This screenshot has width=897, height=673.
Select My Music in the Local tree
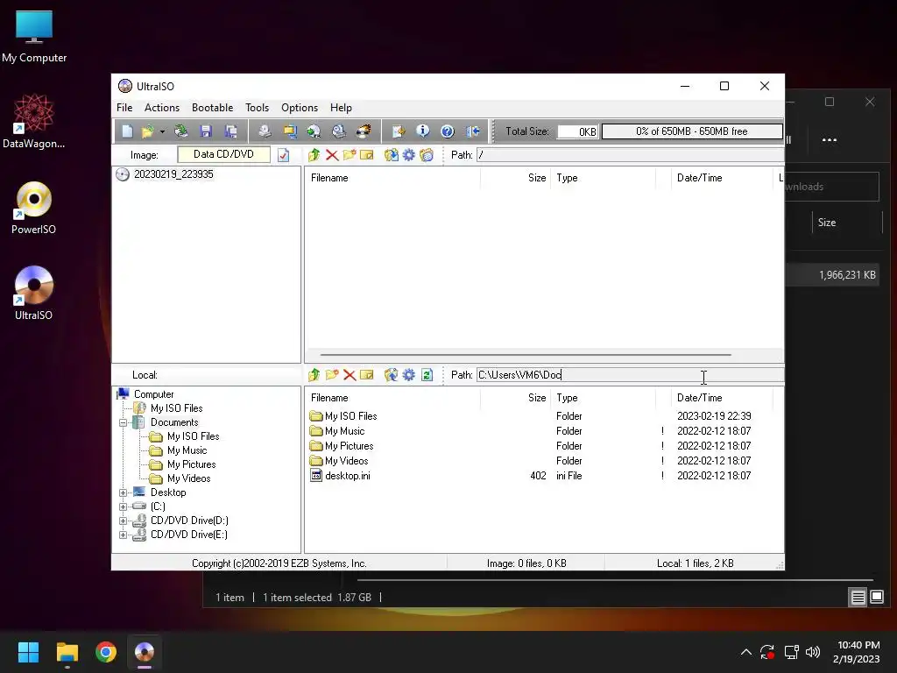187,450
